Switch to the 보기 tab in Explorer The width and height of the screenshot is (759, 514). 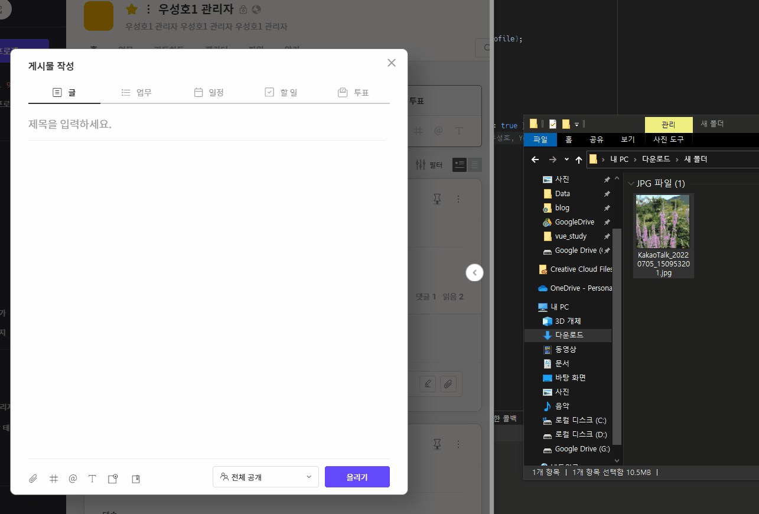(627, 139)
